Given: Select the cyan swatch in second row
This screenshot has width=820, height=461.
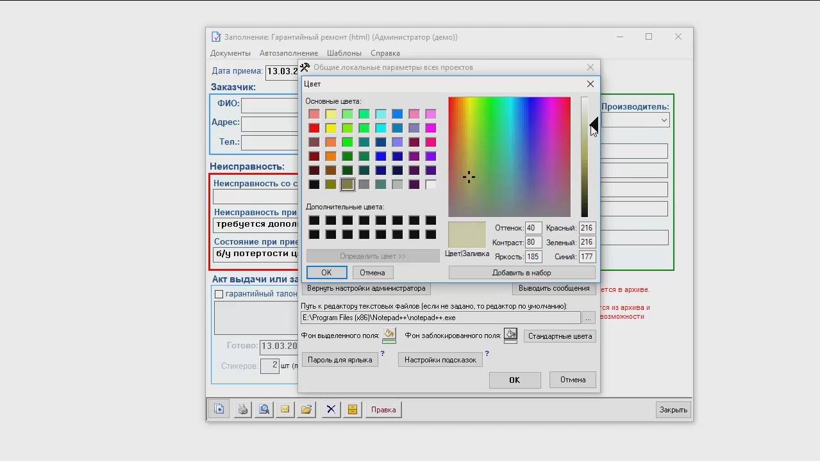Looking at the screenshot, I should [x=381, y=128].
